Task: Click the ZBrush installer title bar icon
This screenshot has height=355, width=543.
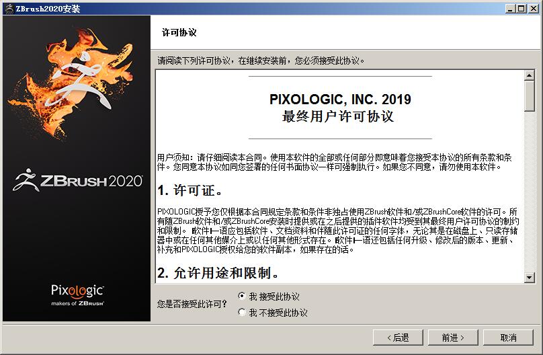Action: click(9, 9)
